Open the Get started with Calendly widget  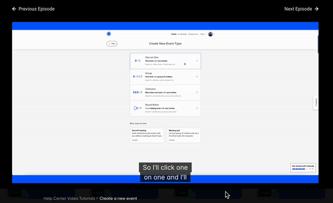click(x=303, y=168)
